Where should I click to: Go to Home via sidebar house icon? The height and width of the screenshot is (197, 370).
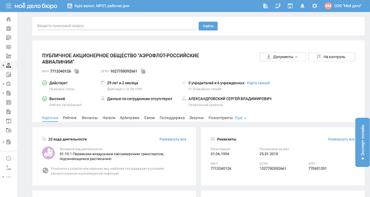(x=9, y=19)
